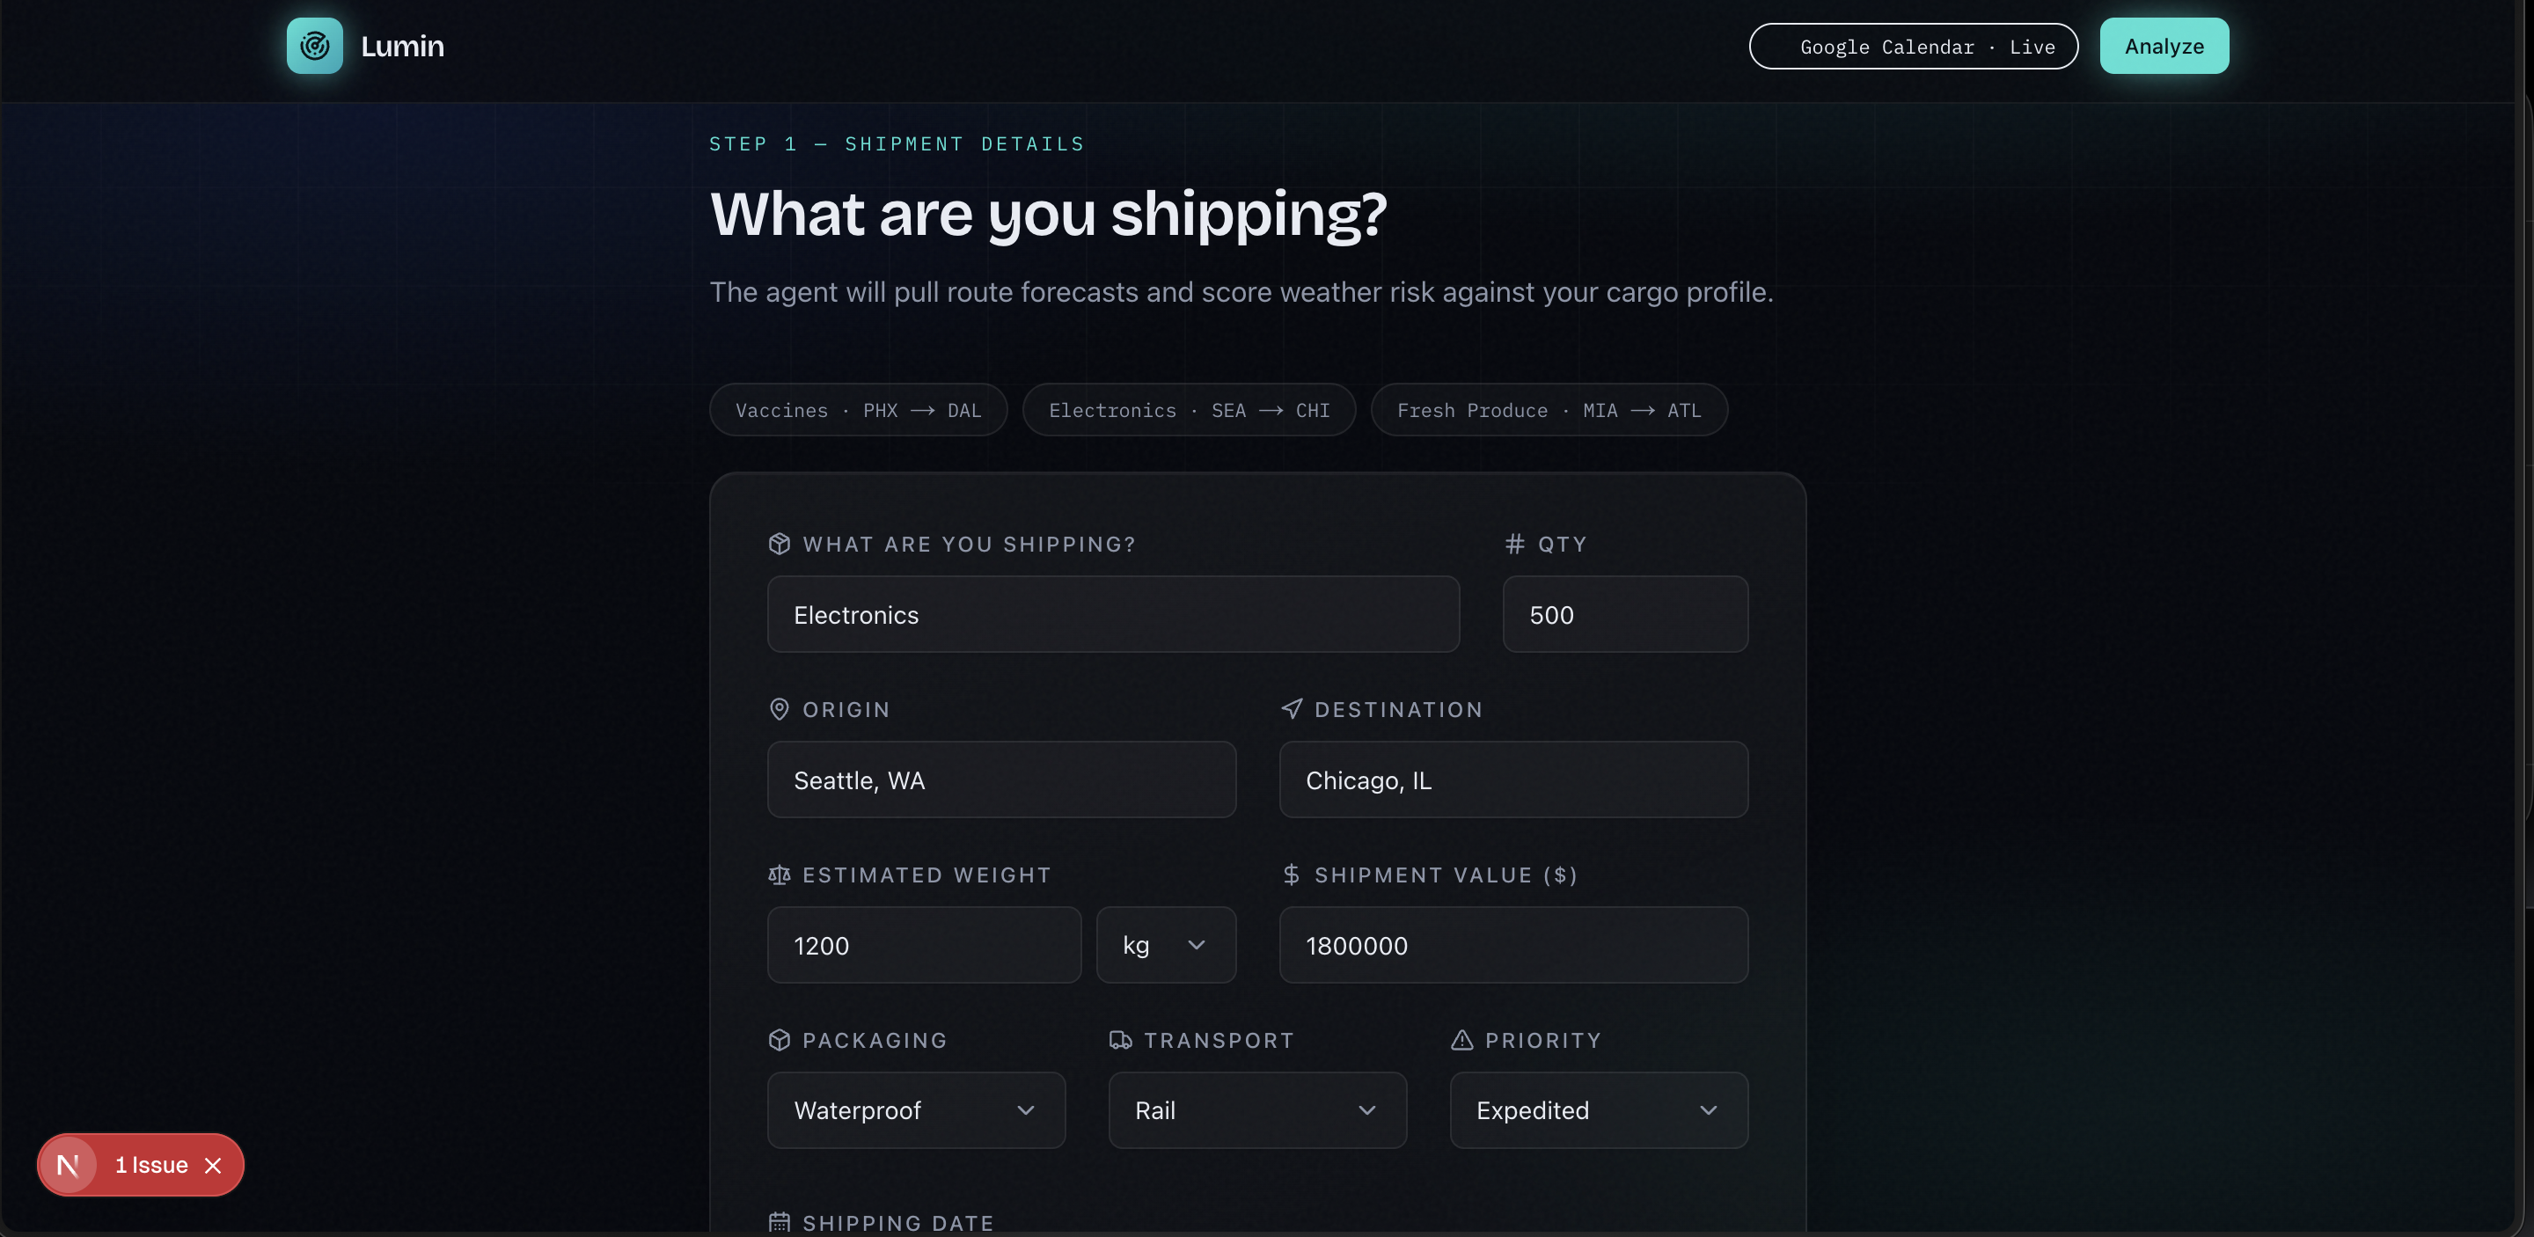Click the scale icon beside Estimated Weight
Image resolution: width=2534 pixels, height=1237 pixels.
pyautogui.click(x=779, y=875)
